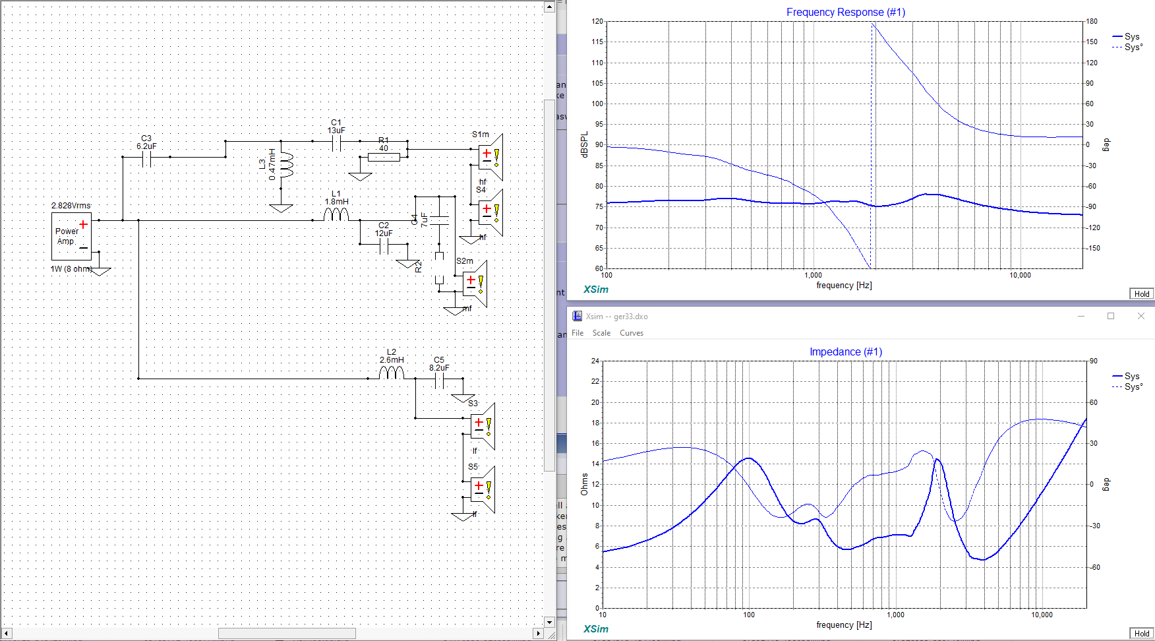The image size is (1155, 641).
Task: Click the schematic horizontal scrollbar thumb
Action: 287,633
